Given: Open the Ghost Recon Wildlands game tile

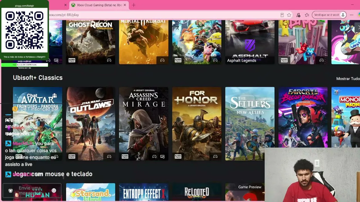Looking at the screenshot, I should pos(91,42).
